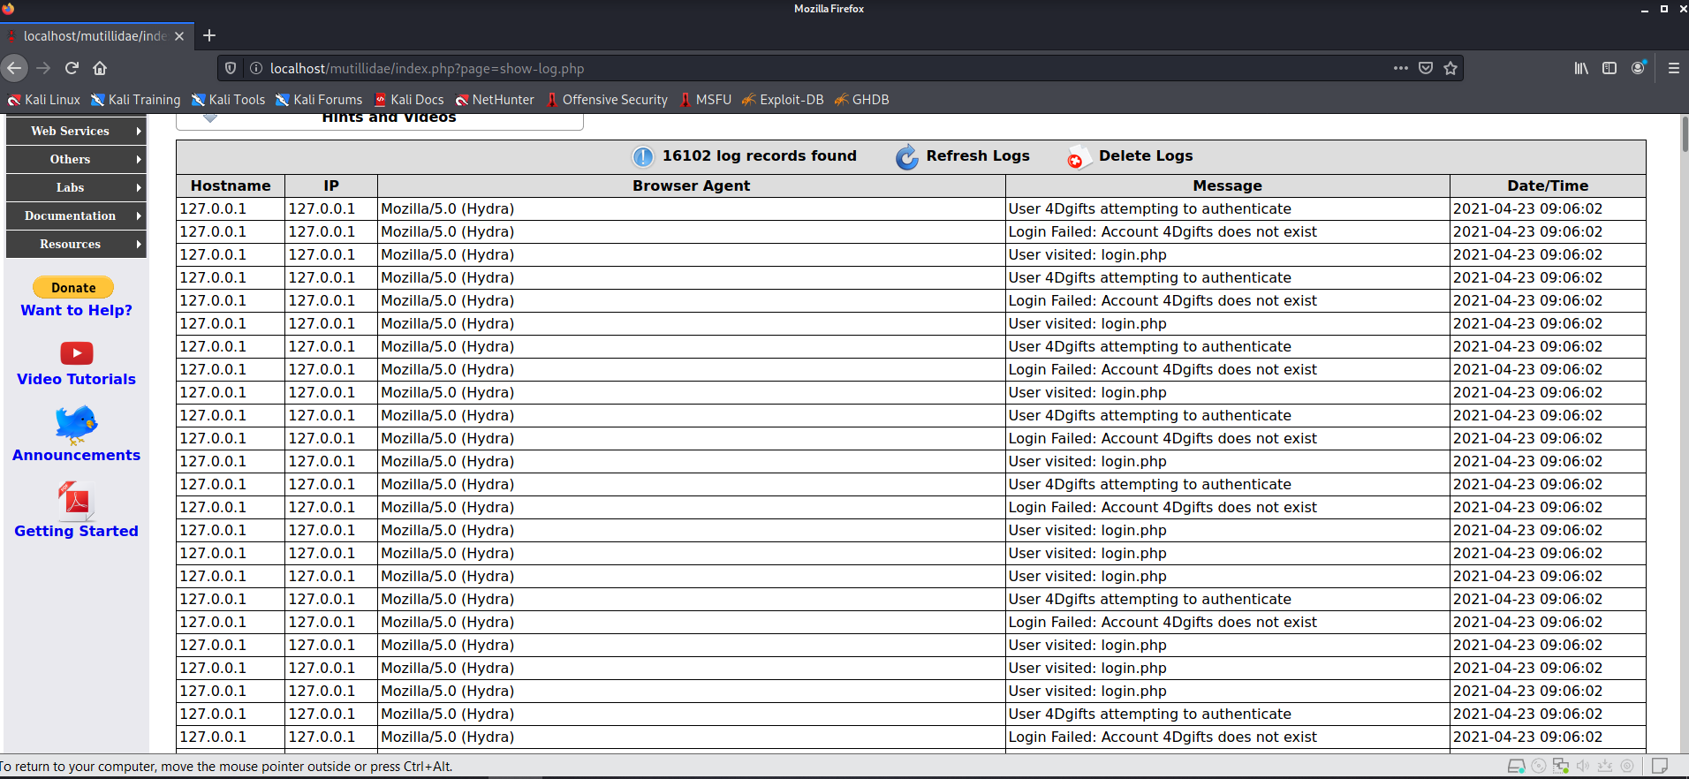Image resolution: width=1689 pixels, height=779 pixels.
Task: Expand the Others menu
Action: click(76, 159)
